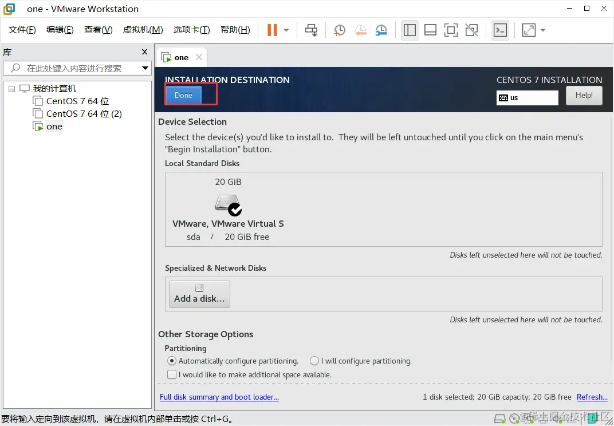Click the 'CENTOS 7 INSTALLATION' title text

tap(549, 80)
